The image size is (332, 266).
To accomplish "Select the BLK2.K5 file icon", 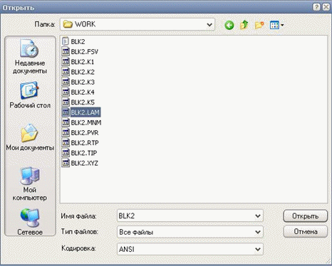I will 65,102.
